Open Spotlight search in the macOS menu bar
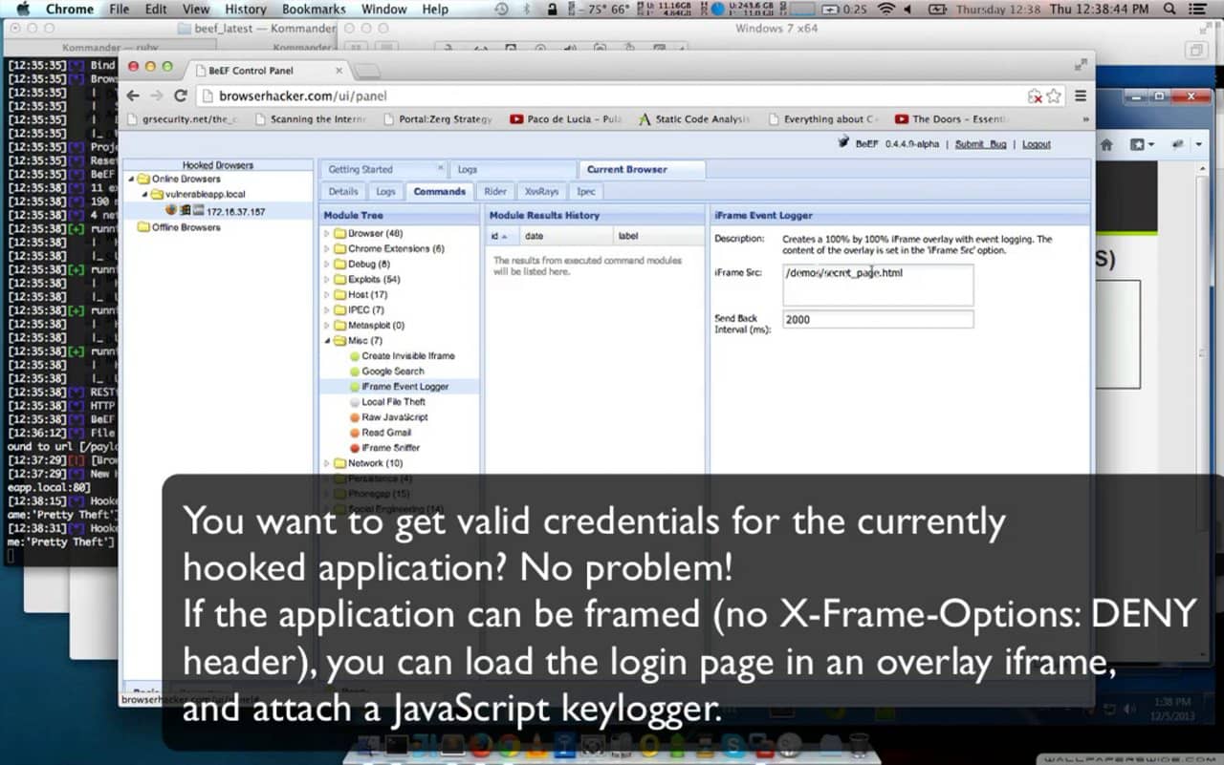 1170,9
